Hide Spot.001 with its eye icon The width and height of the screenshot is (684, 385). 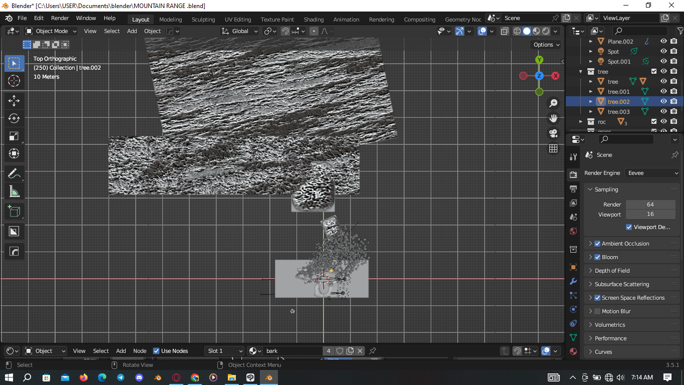coord(663,61)
